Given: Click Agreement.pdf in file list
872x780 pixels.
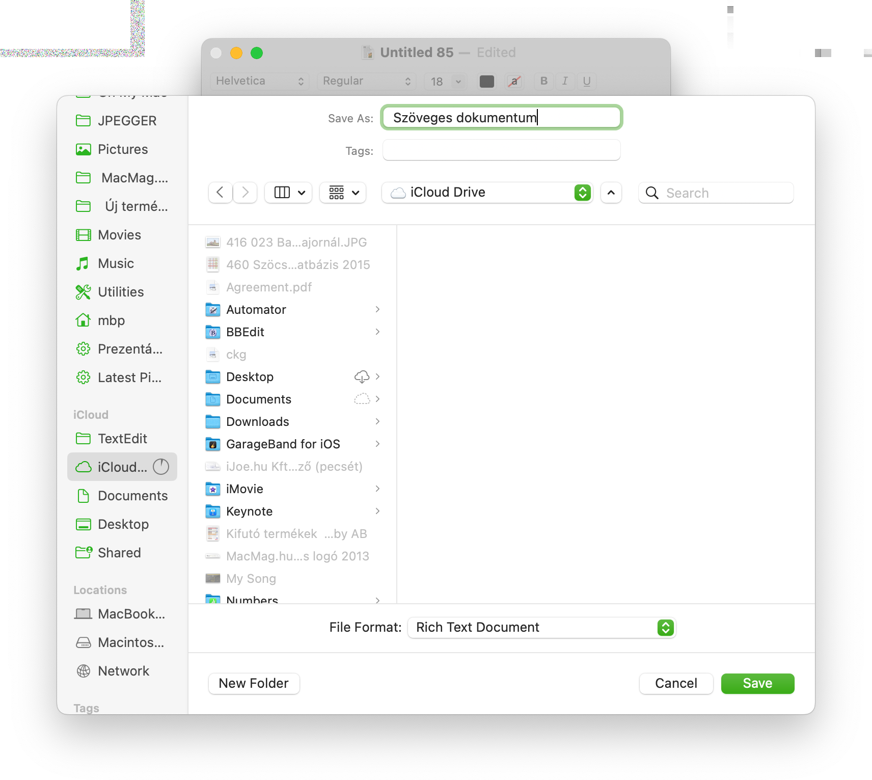Looking at the screenshot, I should [x=293, y=287].
